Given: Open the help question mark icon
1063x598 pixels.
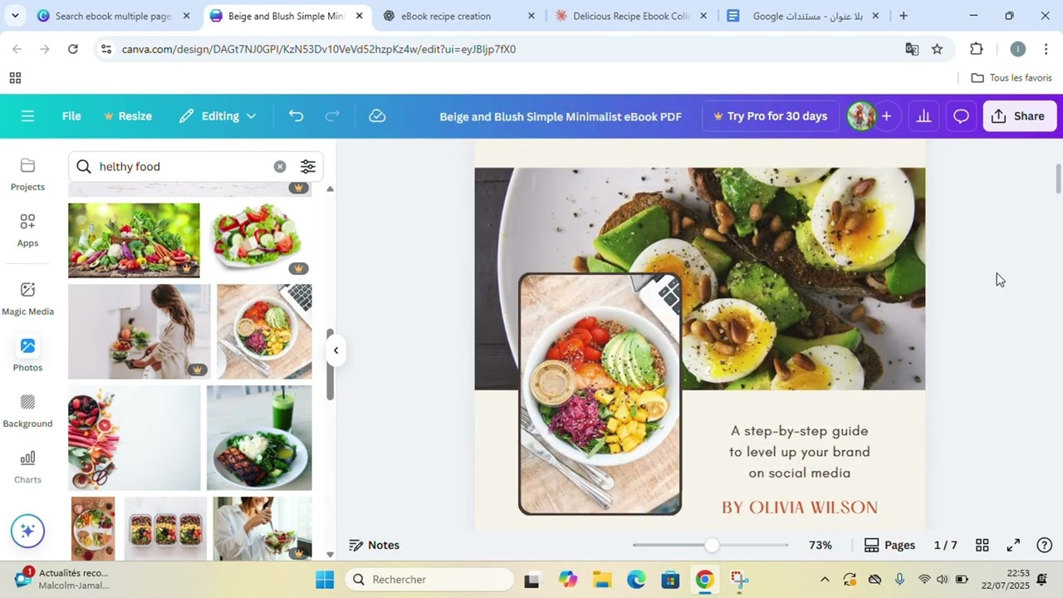Looking at the screenshot, I should coord(1045,545).
